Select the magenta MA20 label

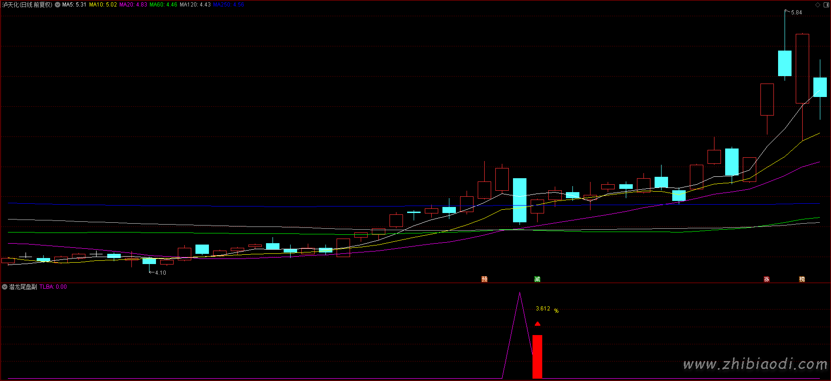coord(133,5)
